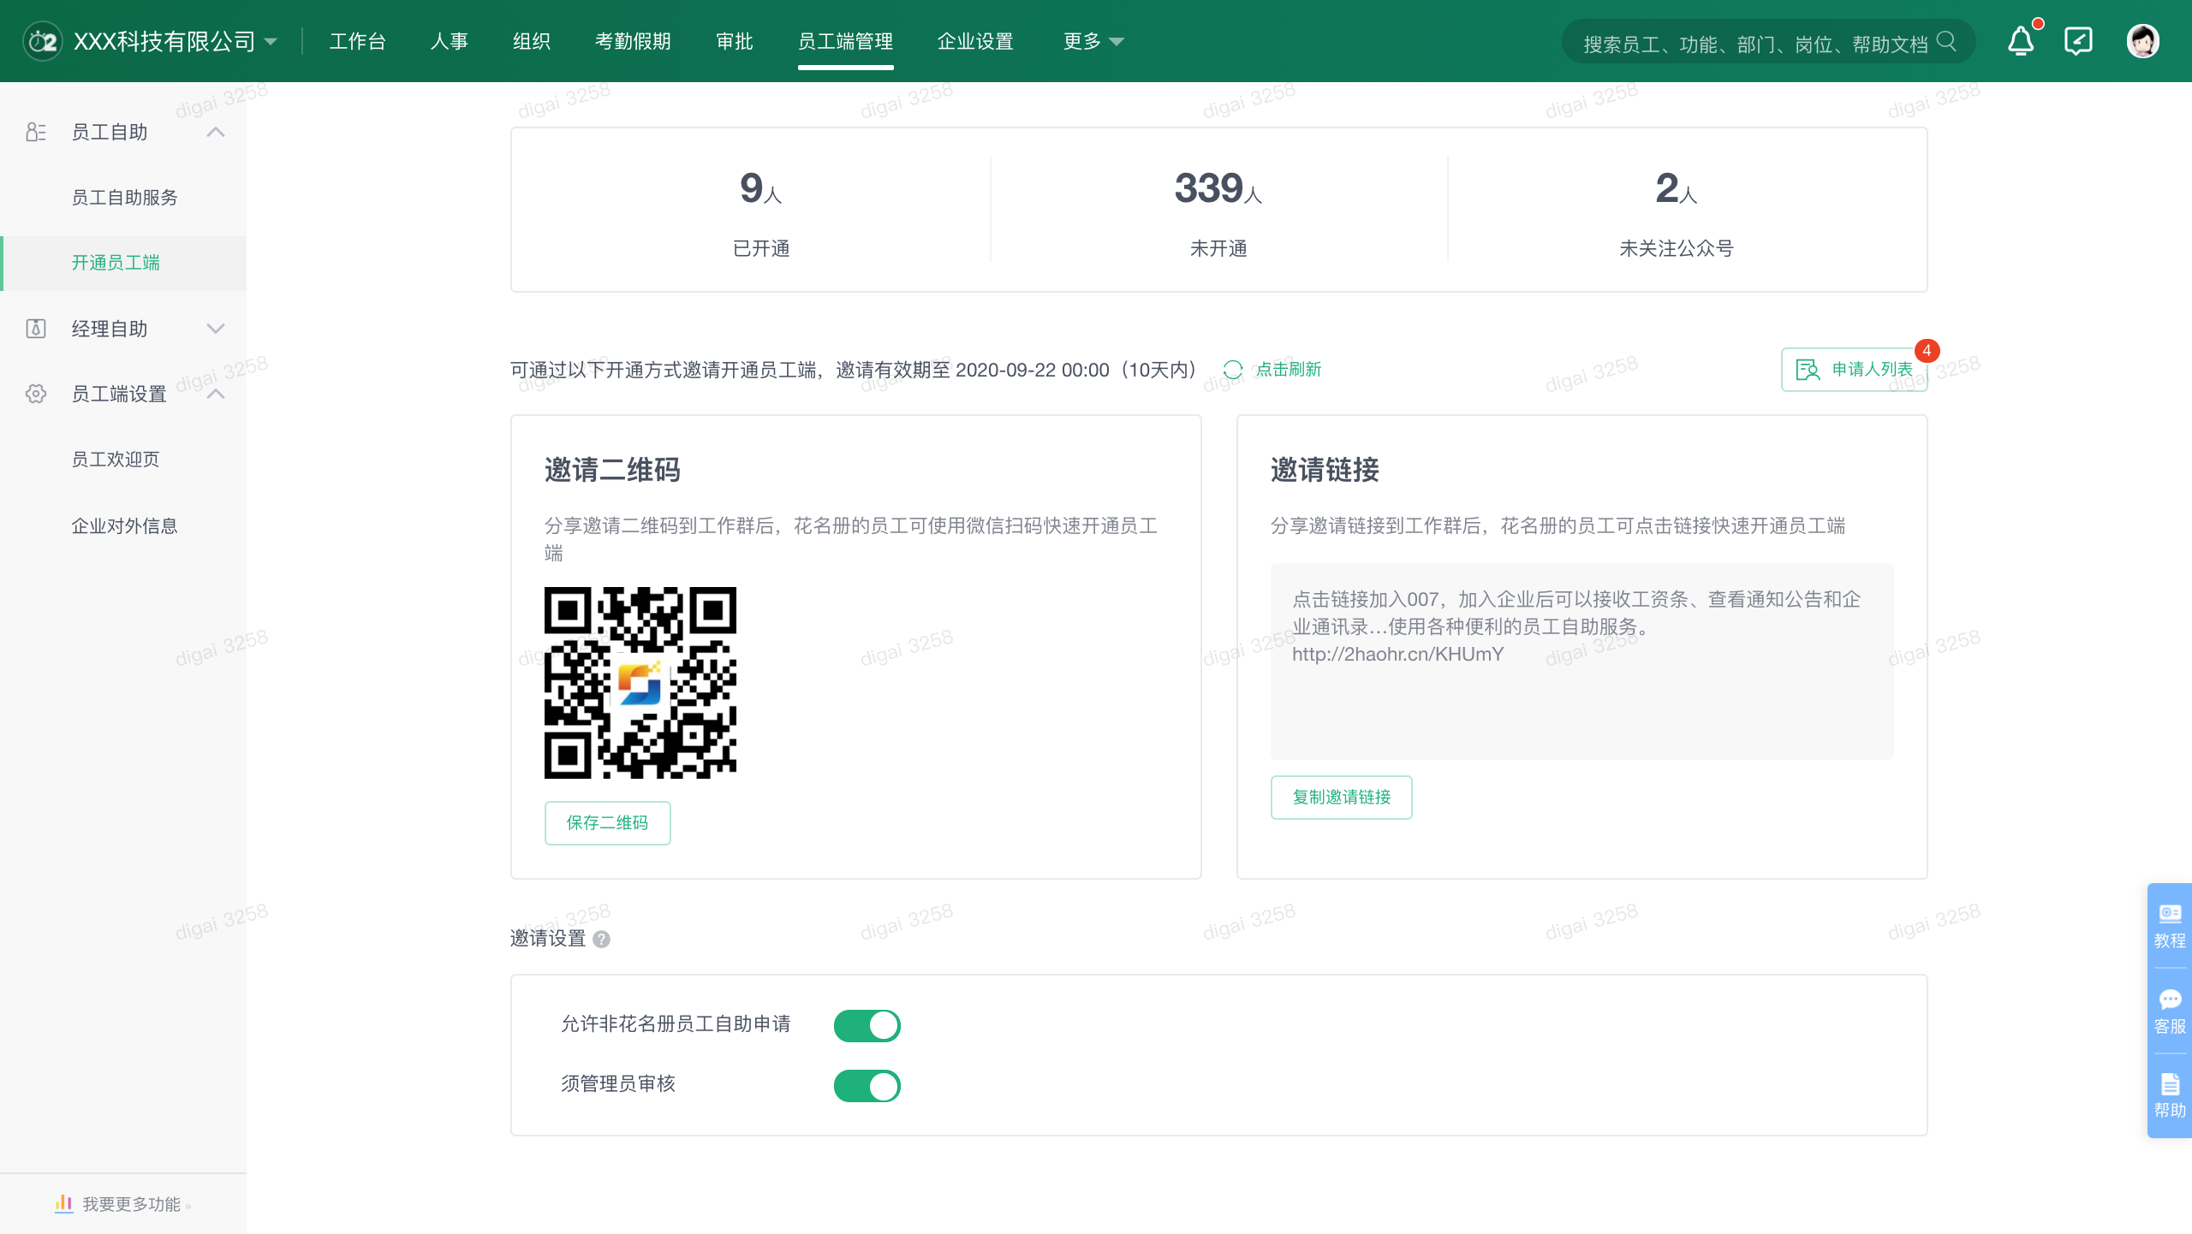
Task: Click the 邀请设置 help question icon
Action: click(602, 940)
